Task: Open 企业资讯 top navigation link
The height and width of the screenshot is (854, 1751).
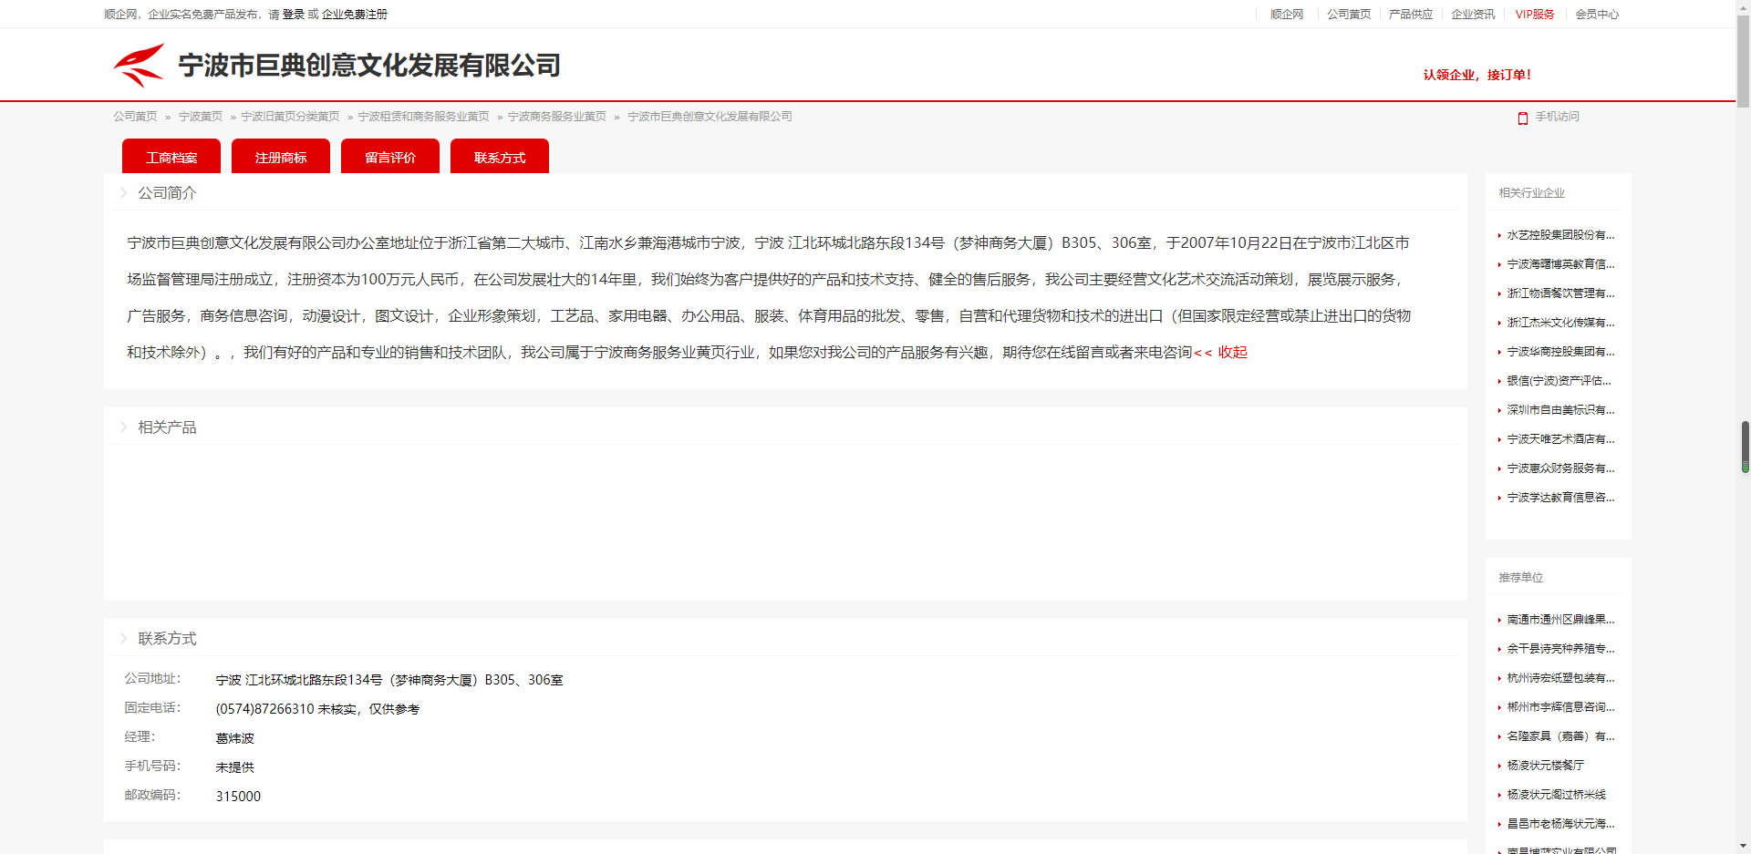Action: [1473, 15]
